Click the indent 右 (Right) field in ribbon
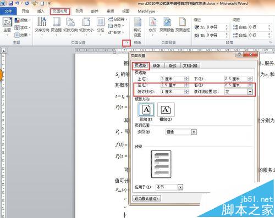Image resolution: width=275 pixels, height=218 pixels. [216, 35]
